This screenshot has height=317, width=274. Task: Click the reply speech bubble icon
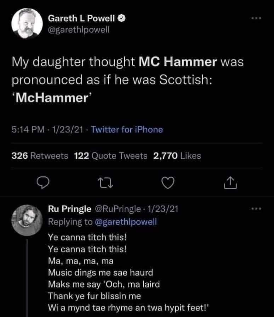coord(43,182)
